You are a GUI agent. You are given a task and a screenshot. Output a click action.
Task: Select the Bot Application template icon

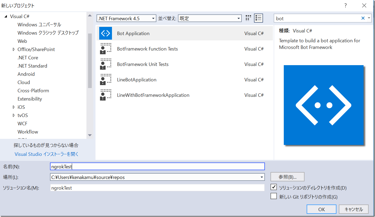[106, 33]
